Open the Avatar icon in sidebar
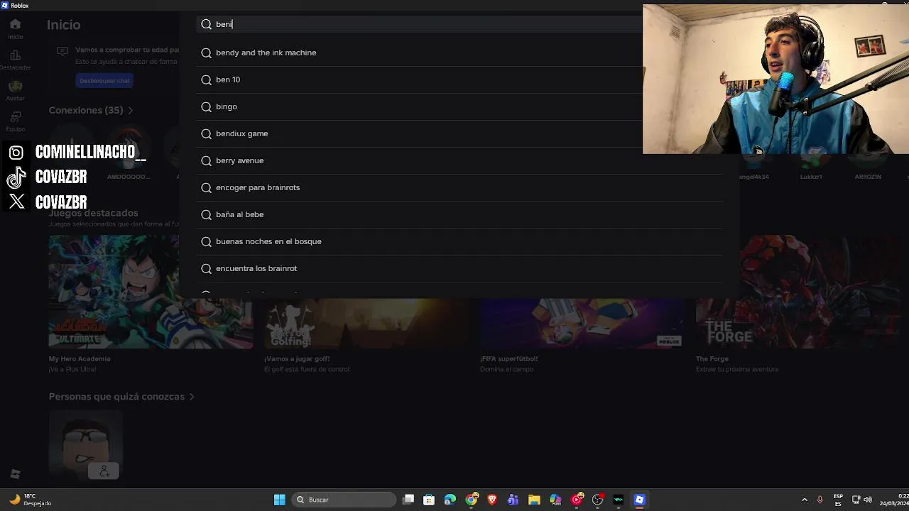This screenshot has height=511, width=909. (x=15, y=86)
